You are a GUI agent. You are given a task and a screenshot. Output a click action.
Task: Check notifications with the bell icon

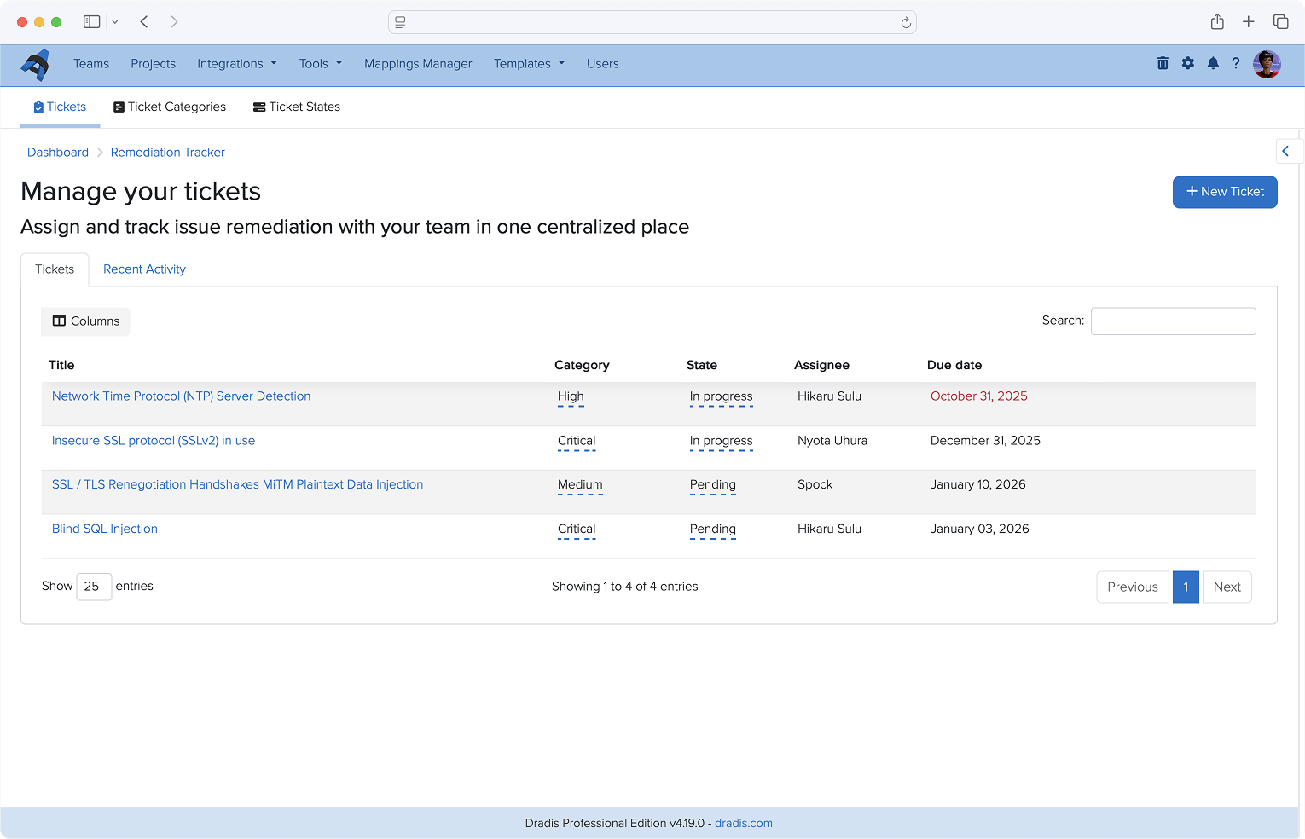pos(1213,63)
